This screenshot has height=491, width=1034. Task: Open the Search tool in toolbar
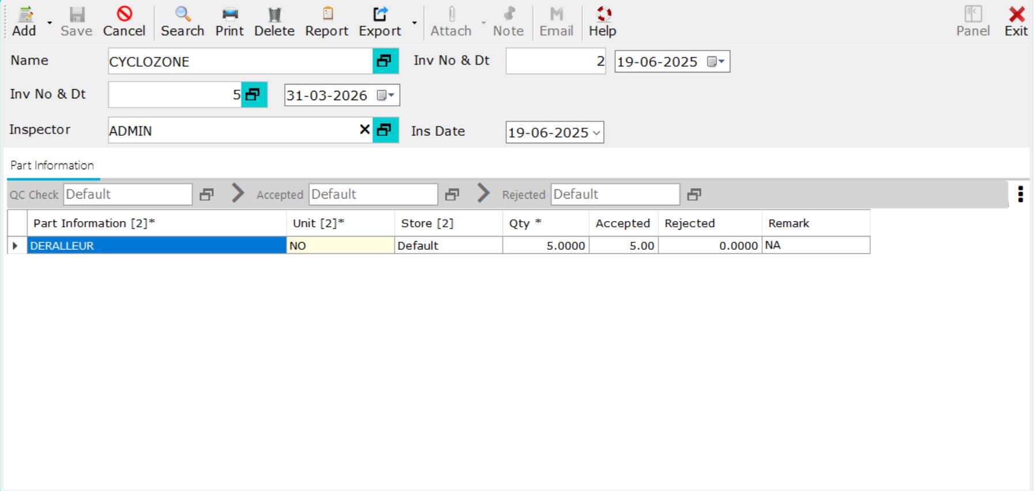[182, 22]
